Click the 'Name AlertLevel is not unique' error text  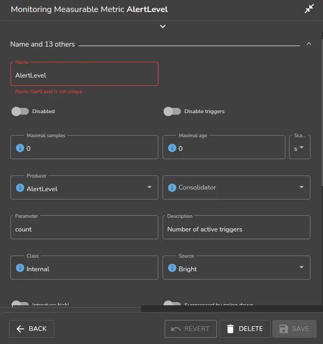49,92
